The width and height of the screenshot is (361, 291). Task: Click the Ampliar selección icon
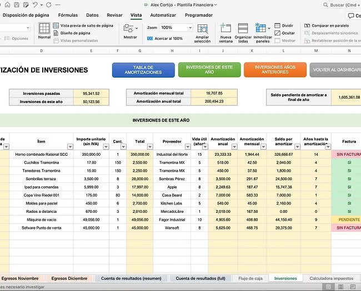pyautogui.click(x=202, y=28)
